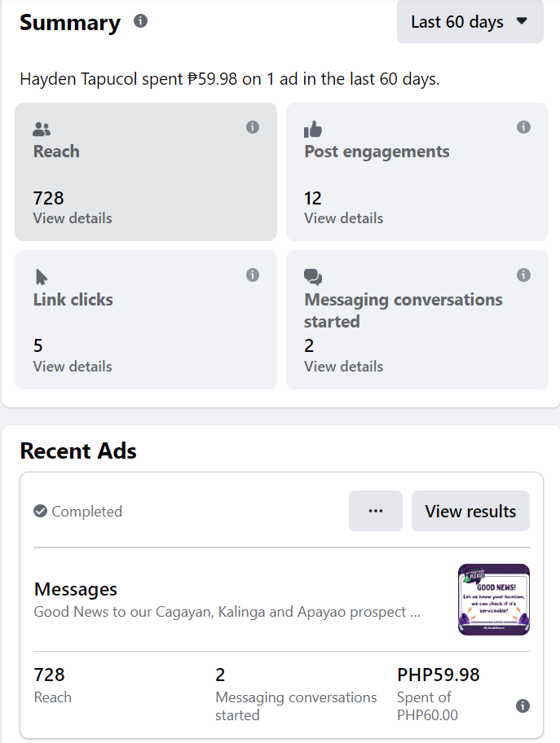The width and height of the screenshot is (560, 743).
Task: Click the View results button
Action: tap(470, 511)
